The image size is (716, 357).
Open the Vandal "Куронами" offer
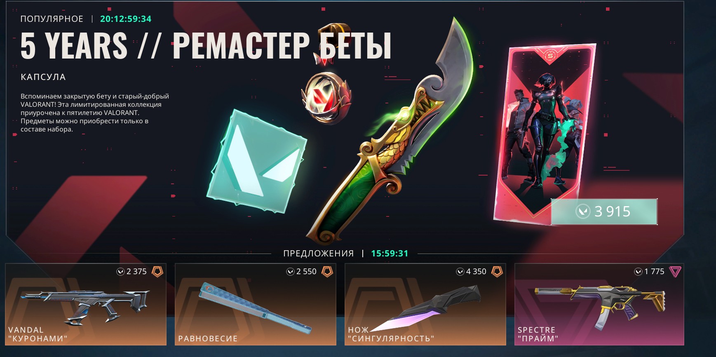pyautogui.click(x=86, y=304)
